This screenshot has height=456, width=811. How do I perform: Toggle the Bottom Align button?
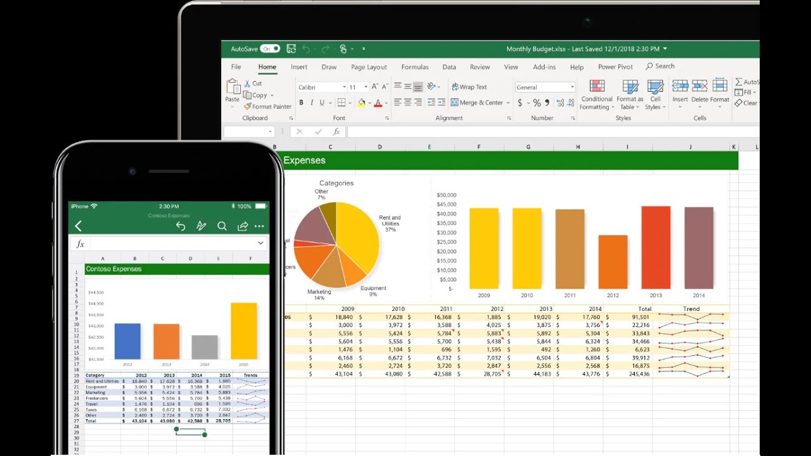418,87
